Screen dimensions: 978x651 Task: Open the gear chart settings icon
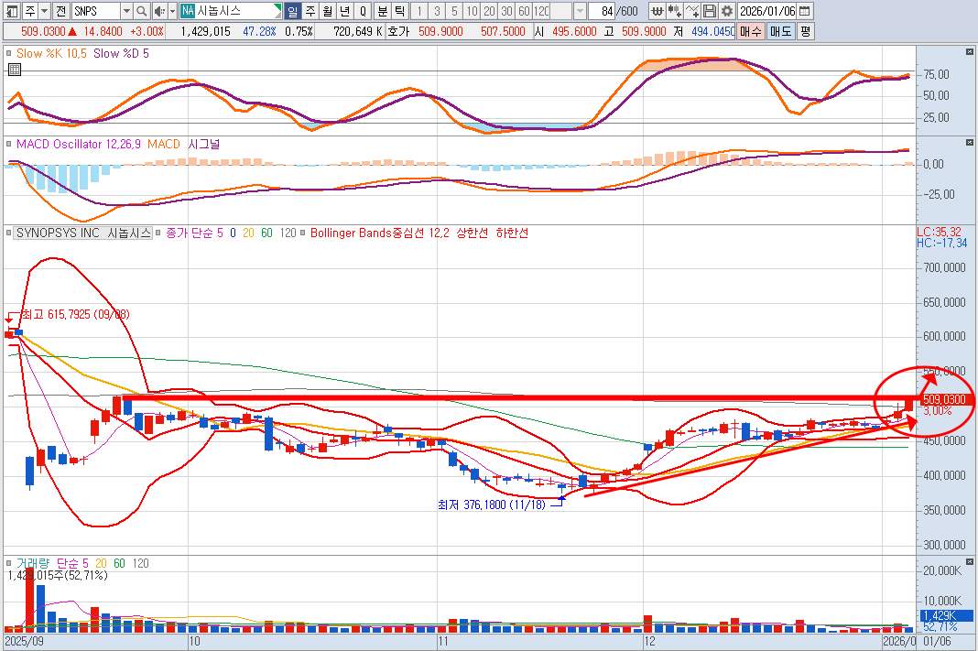pos(727,11)
